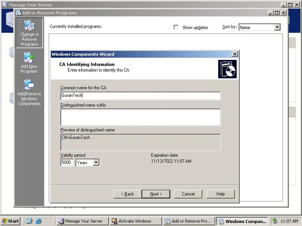Screen dimensions: 302x226
Task: Click Show Desktop quick launch icon
Action: pos(29,221)
